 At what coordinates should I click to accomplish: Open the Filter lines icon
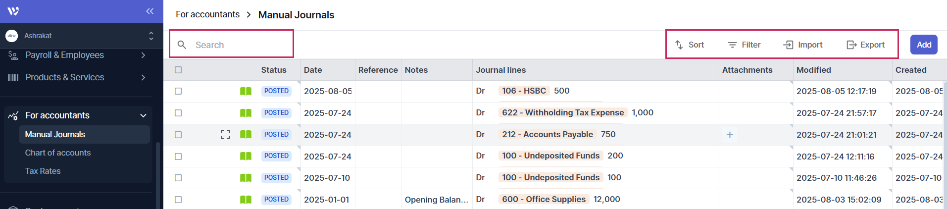coord(732,45)
